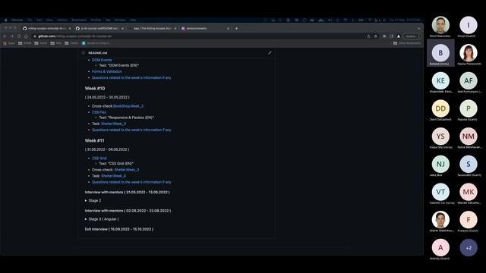This screenshot has height=273, width=486.
Task: Open the Other Bookmarks folder
Action: point(407,43)
